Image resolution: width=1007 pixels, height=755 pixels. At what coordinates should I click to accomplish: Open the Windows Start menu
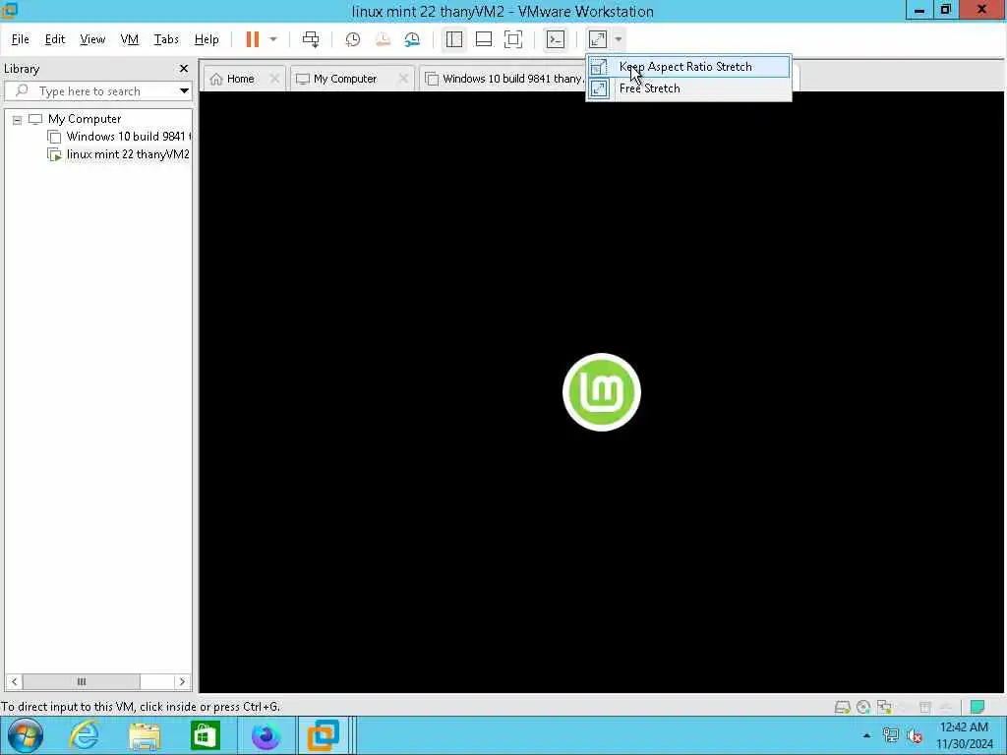pos(25,735)
